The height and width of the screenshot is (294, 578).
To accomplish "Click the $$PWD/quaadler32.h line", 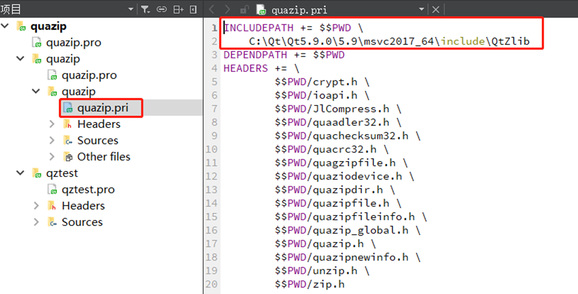I will pos(338,122).
